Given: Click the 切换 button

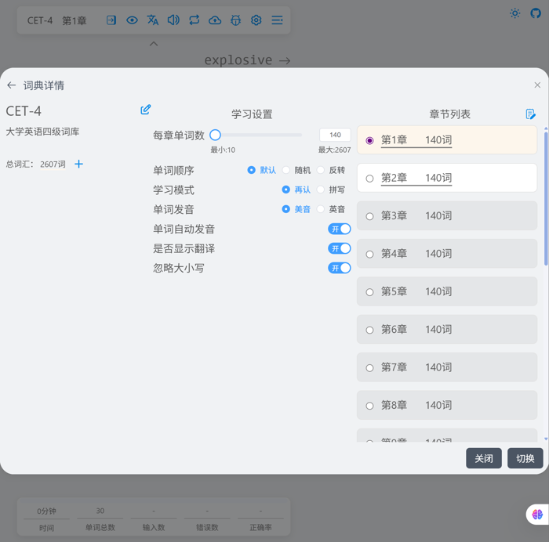Looking at the screenshot, I should tap(525, 458).
